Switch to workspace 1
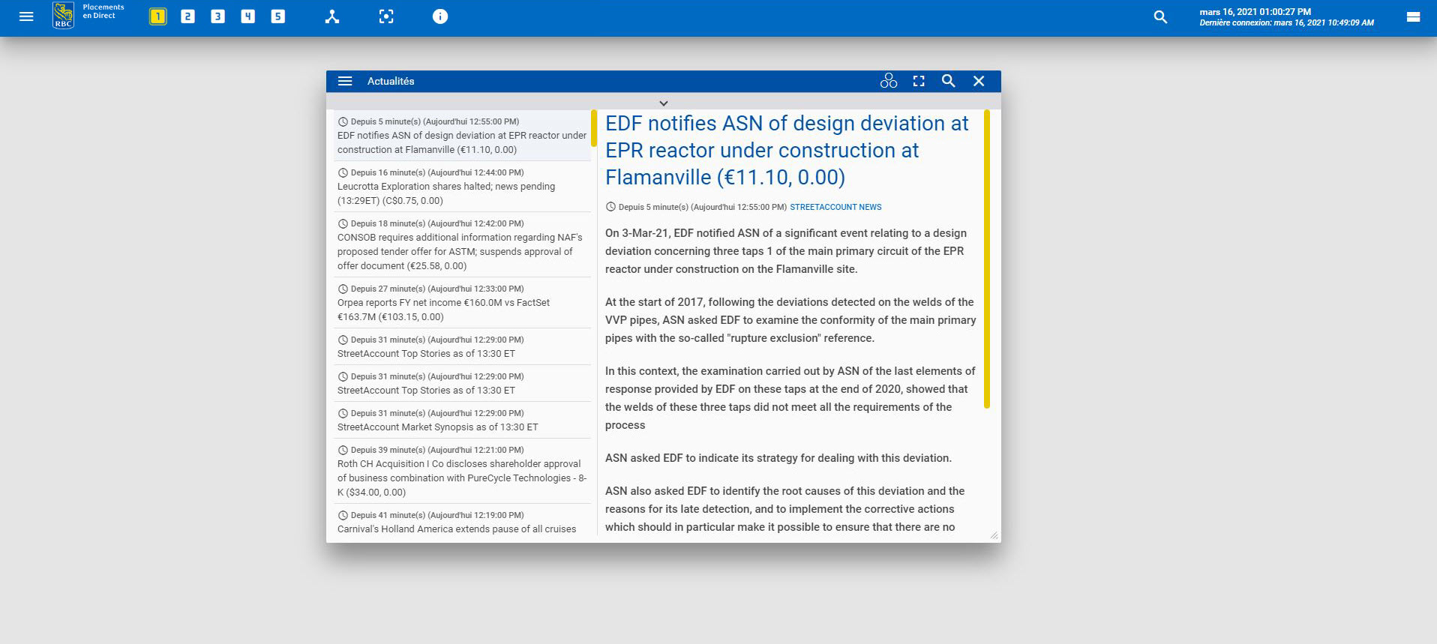Image resolution: width=1437 pixels, height=644 pixels. point(157,16)
